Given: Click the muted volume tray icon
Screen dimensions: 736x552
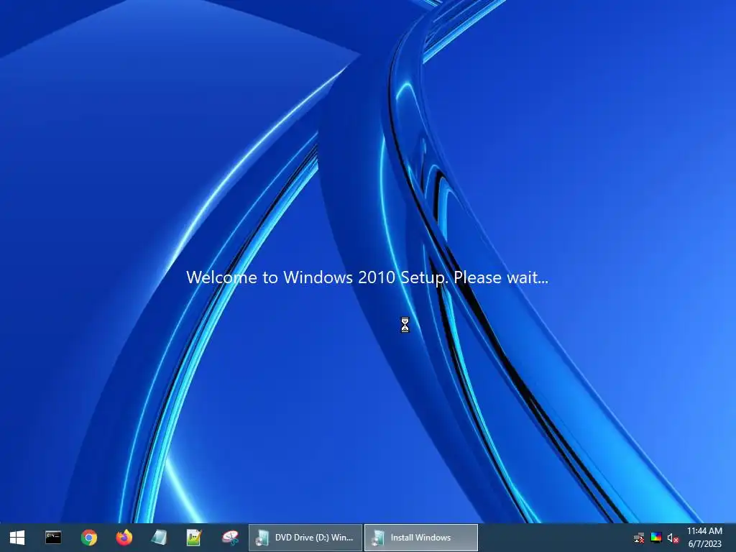Looking at the screenshot, I should point(673,538).
